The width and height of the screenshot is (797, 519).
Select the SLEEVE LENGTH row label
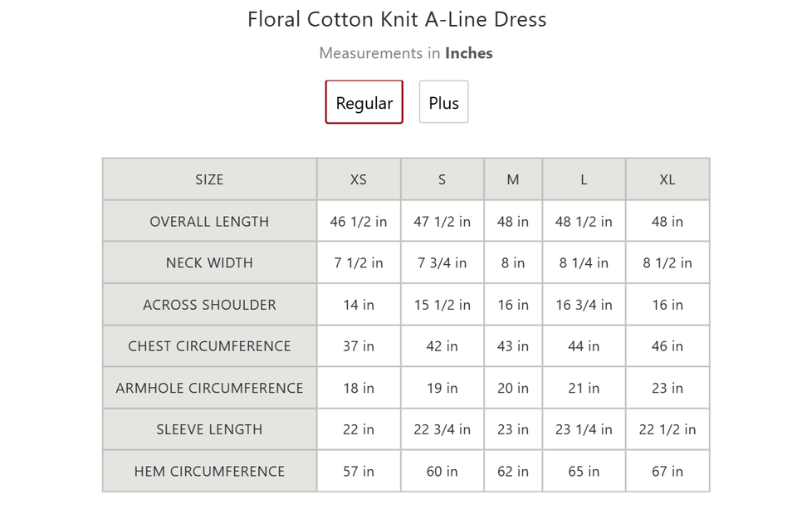(209, 429)
